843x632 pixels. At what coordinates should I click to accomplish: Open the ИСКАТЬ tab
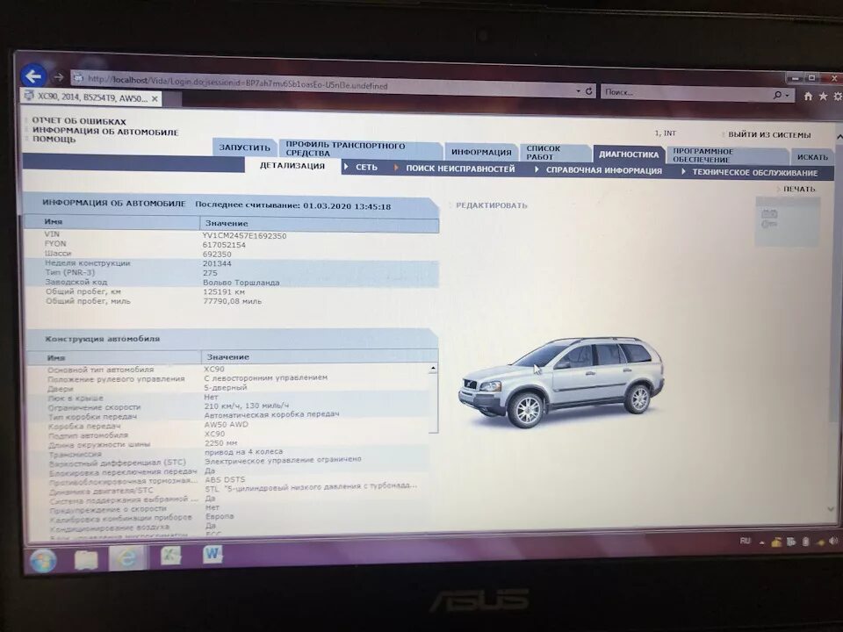[x=812, y=157]
